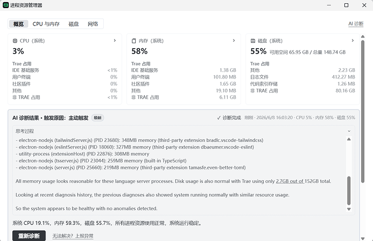This screenshot has width=373, height=241.
Task: Click the tailwindServer.js PID 23680 line
Action: tap(139, 140)
